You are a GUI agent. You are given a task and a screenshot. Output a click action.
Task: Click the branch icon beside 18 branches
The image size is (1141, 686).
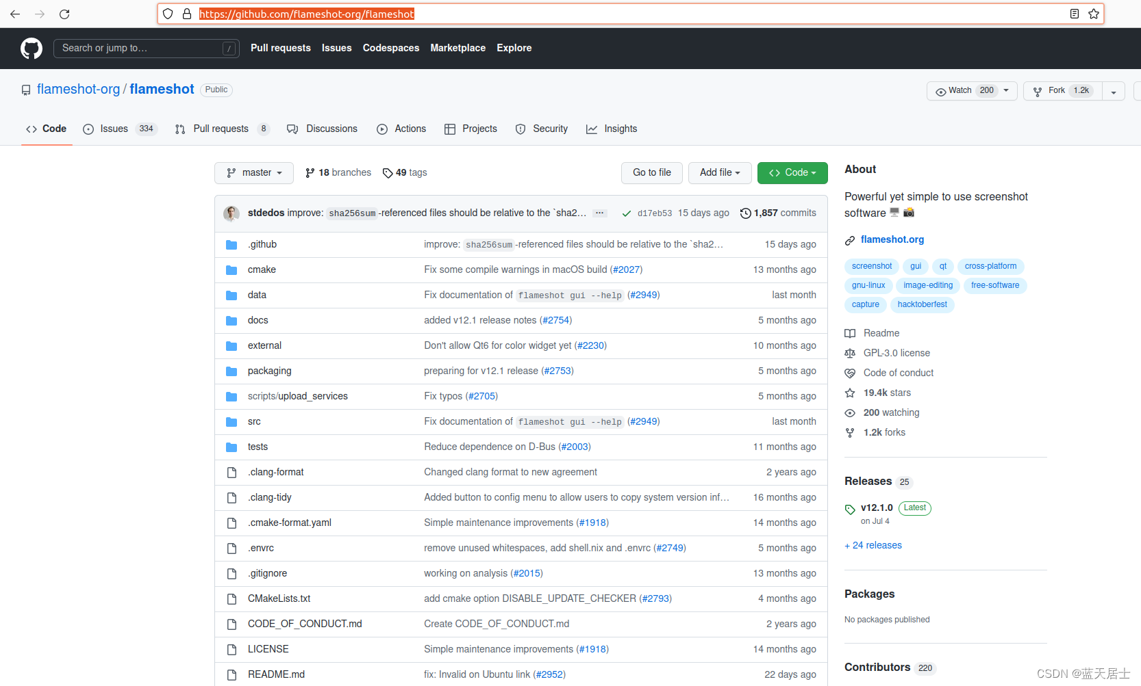pyautogui.click(x=310, y=173)
